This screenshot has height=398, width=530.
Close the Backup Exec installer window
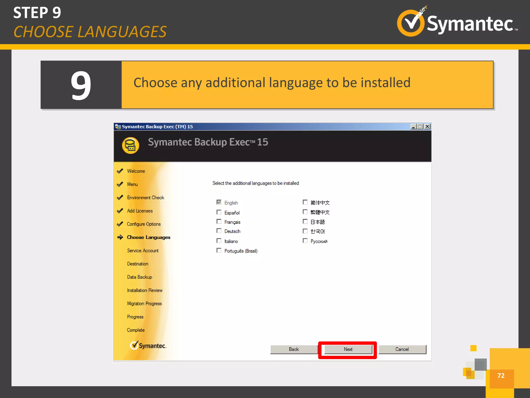[x=428, y=126]
